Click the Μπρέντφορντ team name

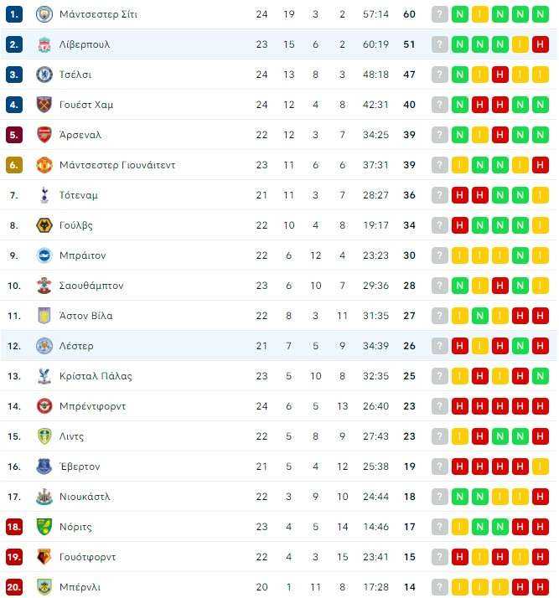[x=93, y=406]
